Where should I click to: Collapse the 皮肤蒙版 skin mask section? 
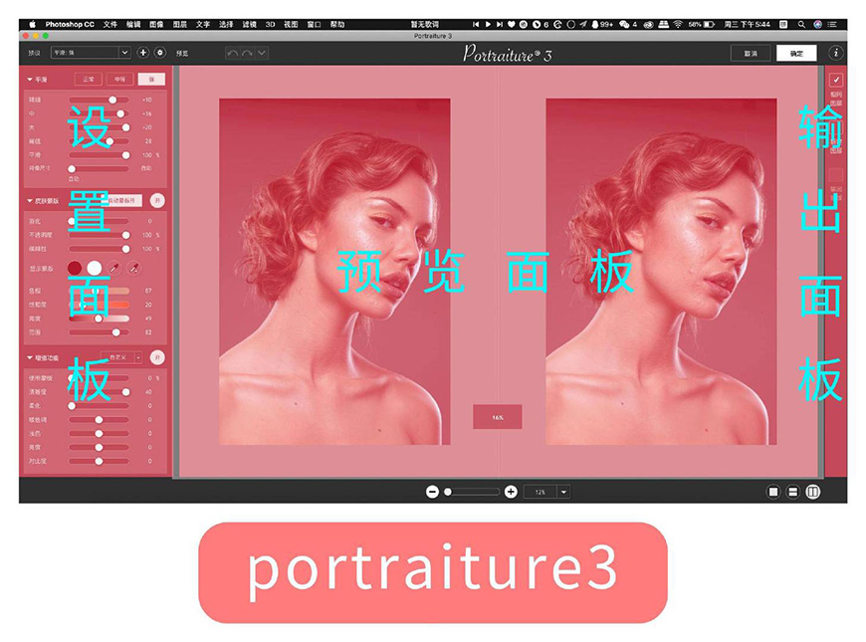pyautogui.click(x=30, y=201)
